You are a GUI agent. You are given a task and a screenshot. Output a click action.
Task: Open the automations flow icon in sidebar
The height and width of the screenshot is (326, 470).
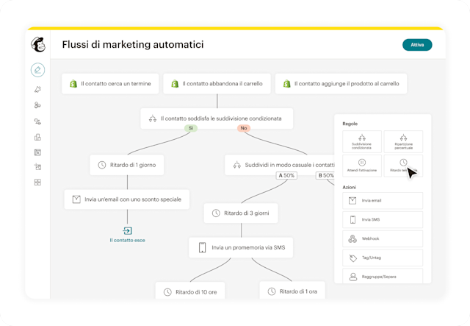tap(38, 121)
